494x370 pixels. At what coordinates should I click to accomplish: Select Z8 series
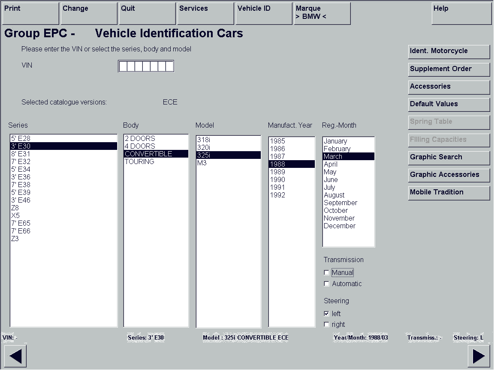(63, 208)
